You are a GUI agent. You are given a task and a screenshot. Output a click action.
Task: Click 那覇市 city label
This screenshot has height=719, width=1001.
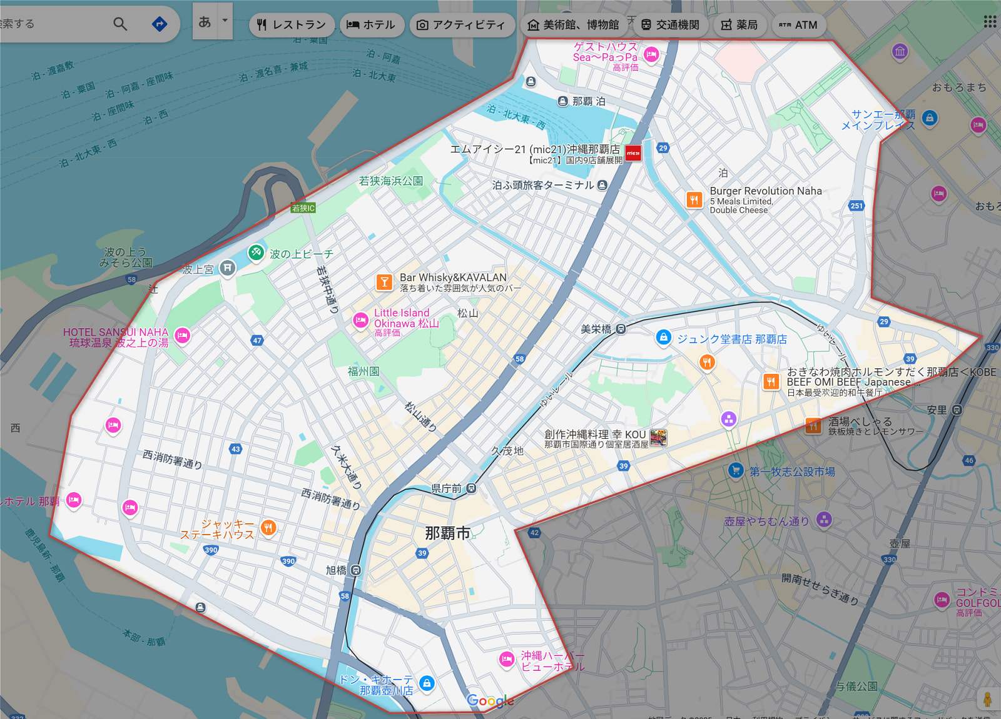point(447,533)
